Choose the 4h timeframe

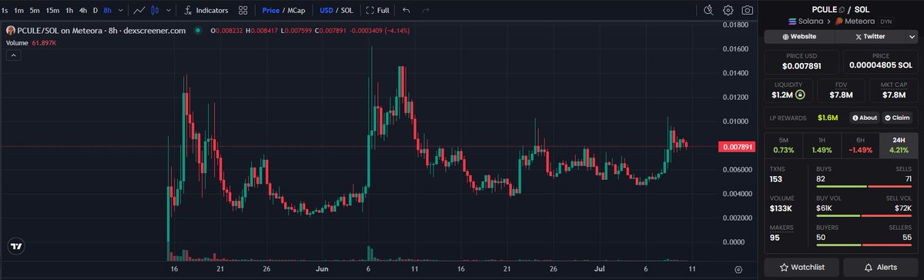83,11
